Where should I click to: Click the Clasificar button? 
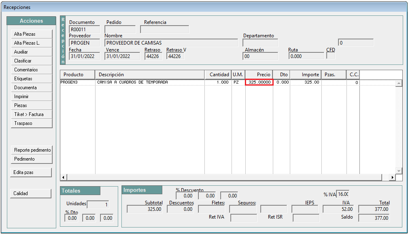[x=32, y=61]
